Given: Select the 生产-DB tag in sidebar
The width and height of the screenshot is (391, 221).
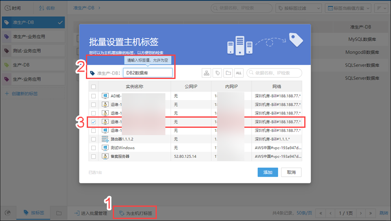Looking at the screenshot, I should (x=33, y=65).
